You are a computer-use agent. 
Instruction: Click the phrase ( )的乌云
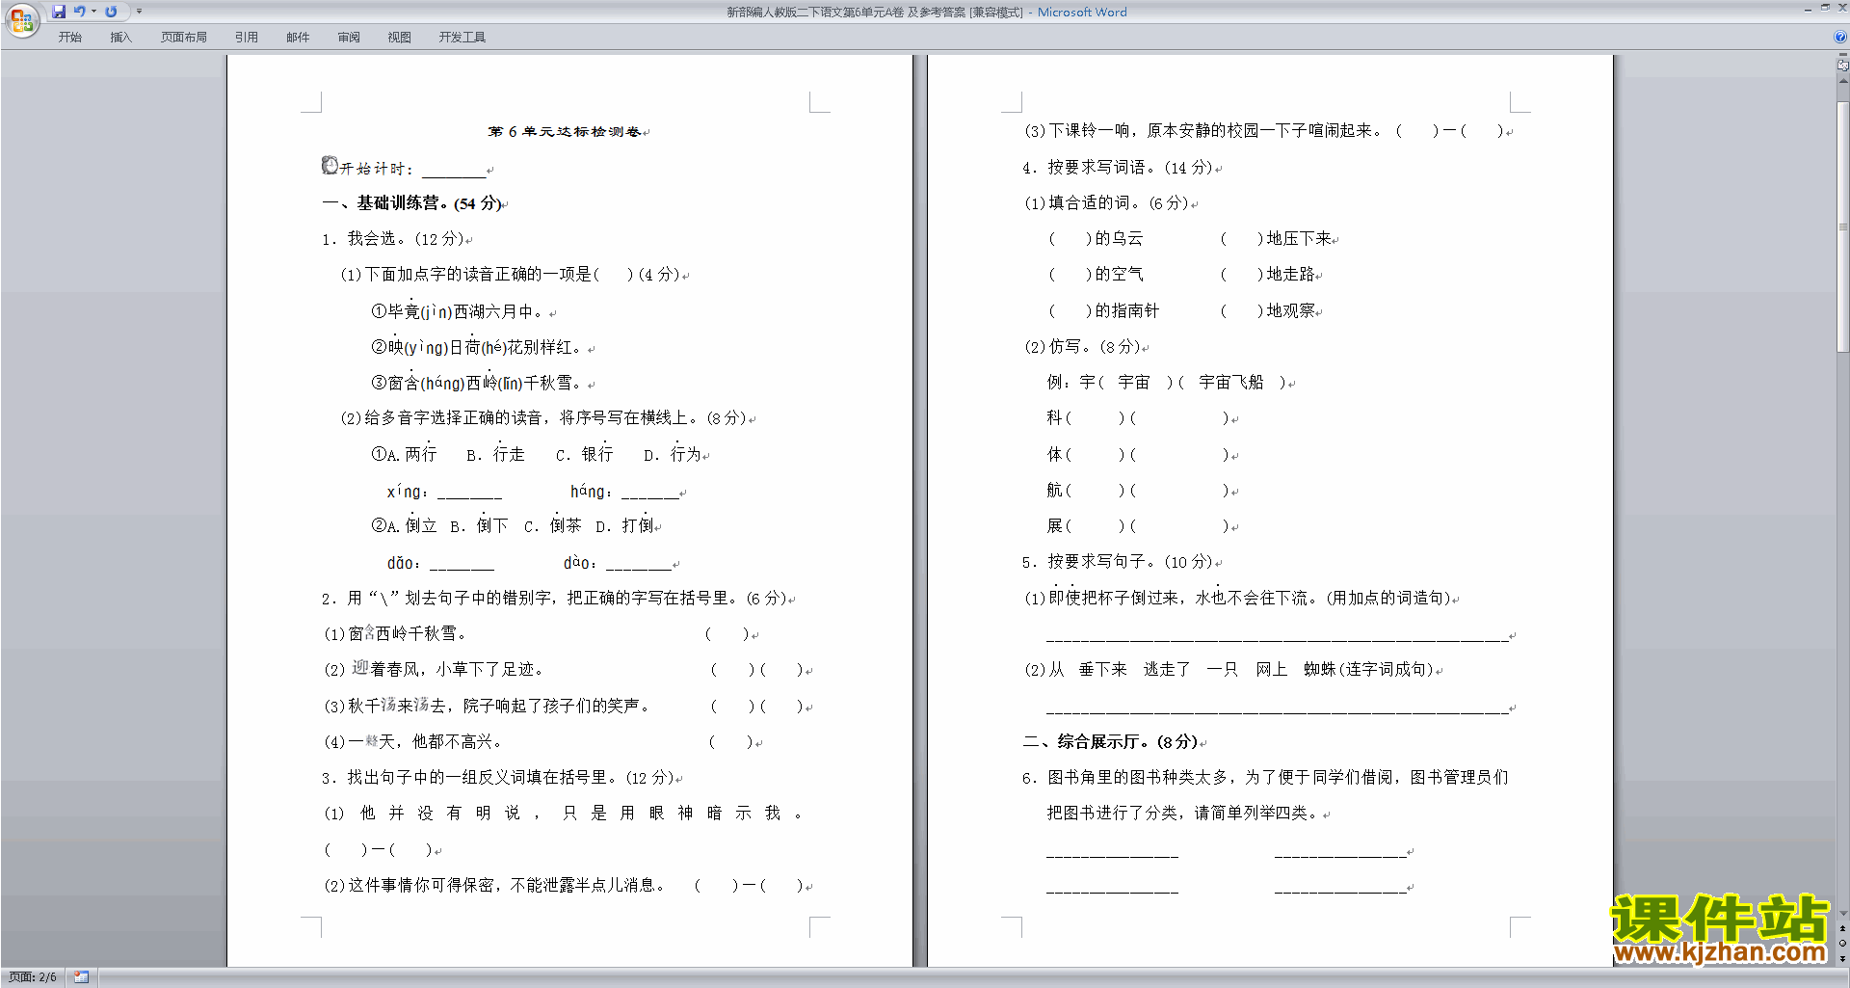point(1096,239)
